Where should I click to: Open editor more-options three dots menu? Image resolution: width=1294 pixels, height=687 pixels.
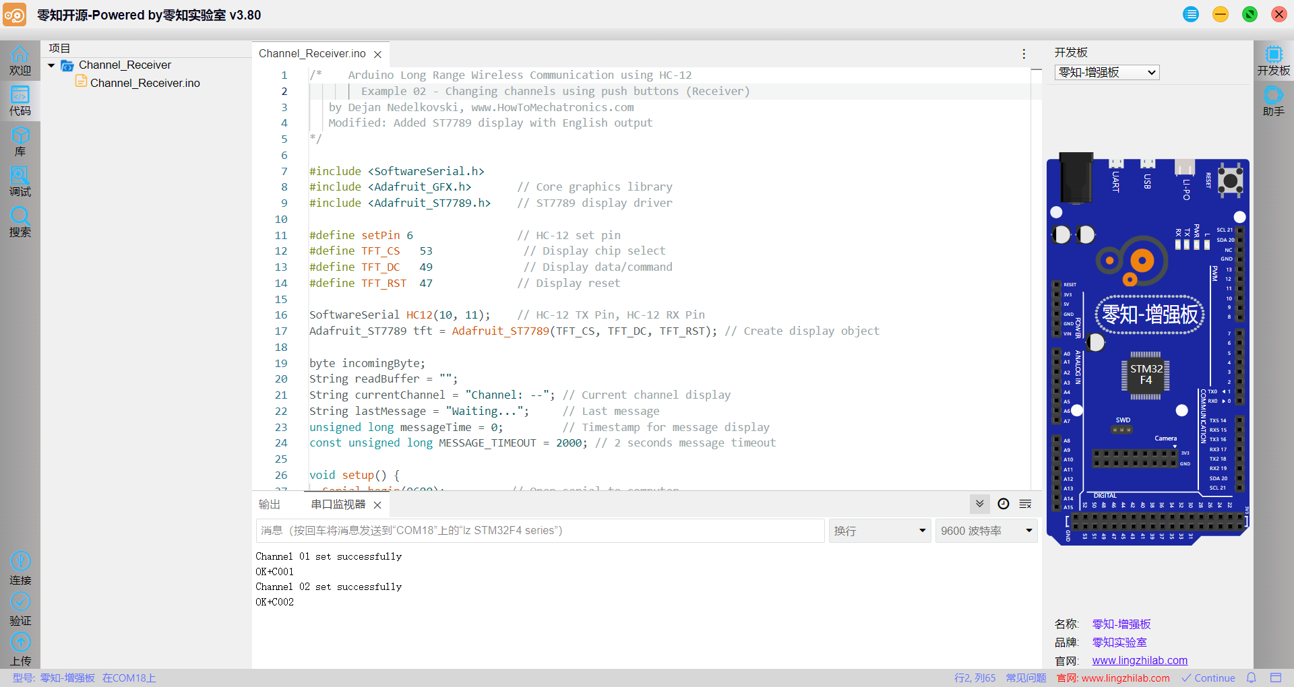coord(1024,54)
